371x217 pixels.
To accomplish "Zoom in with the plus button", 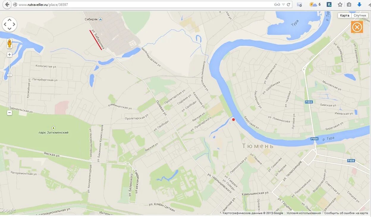I will 10,55.
